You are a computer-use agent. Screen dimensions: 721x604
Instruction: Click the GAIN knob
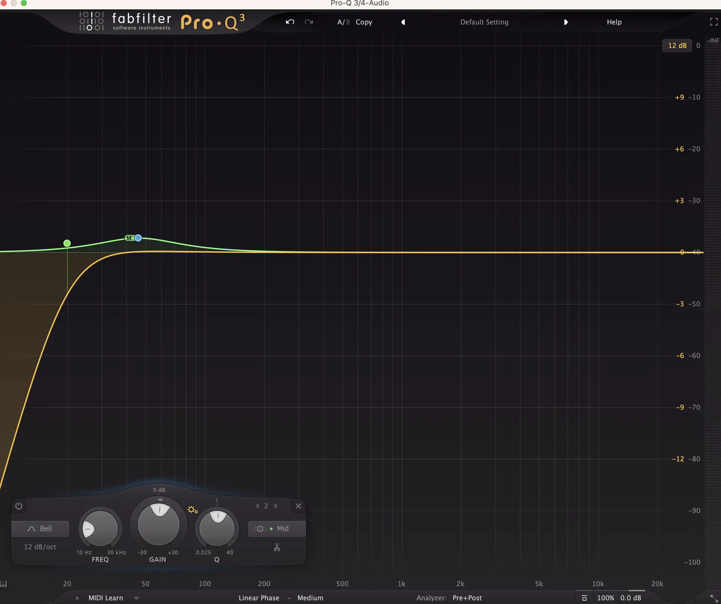(159, 524)
